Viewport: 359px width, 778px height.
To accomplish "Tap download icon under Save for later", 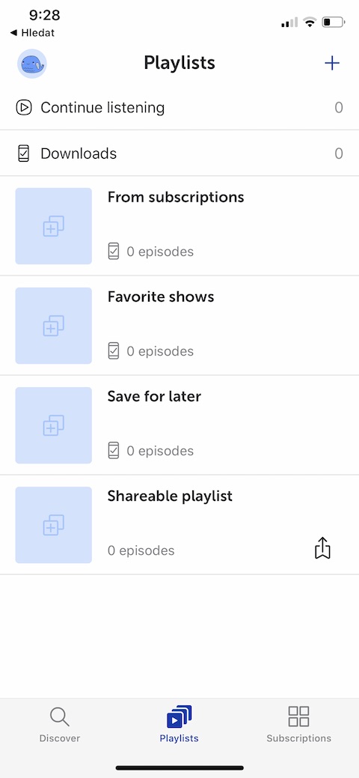I will (x=114, y=451).
